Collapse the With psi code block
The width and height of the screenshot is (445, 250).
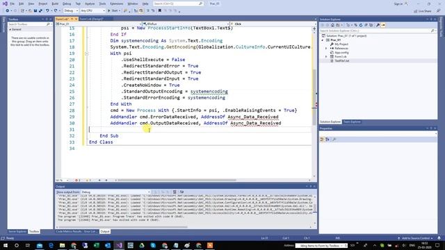pyautogui.click(x=86, y=53)
